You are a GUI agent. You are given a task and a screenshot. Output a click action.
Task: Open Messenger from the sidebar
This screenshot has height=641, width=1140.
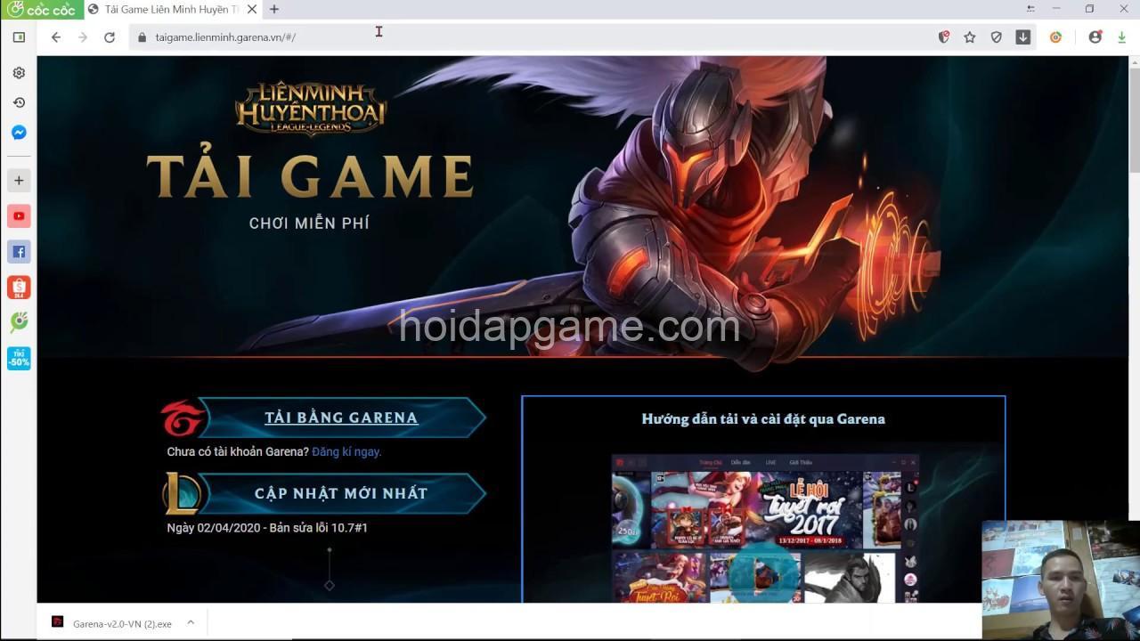pyautogui.click(x=19, y=133)
